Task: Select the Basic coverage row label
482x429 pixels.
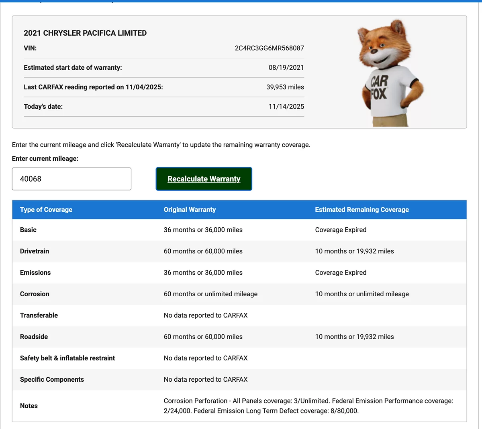Action: [x=28, y=230]
